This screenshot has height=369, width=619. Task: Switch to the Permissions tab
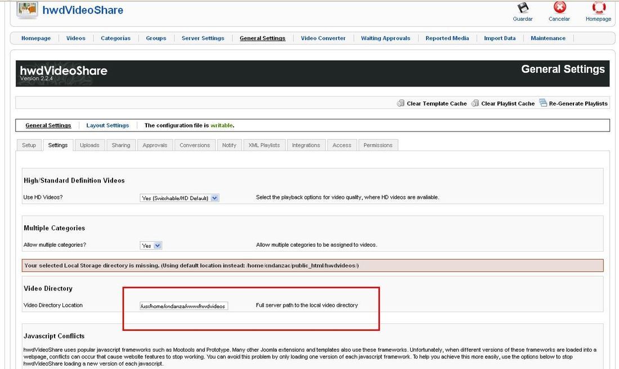378,145
